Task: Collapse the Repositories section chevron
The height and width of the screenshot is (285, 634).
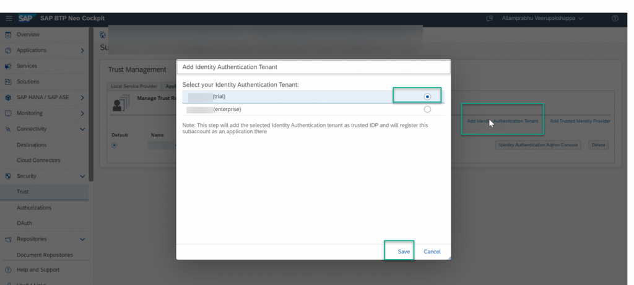Action: [x=82, y=239]
